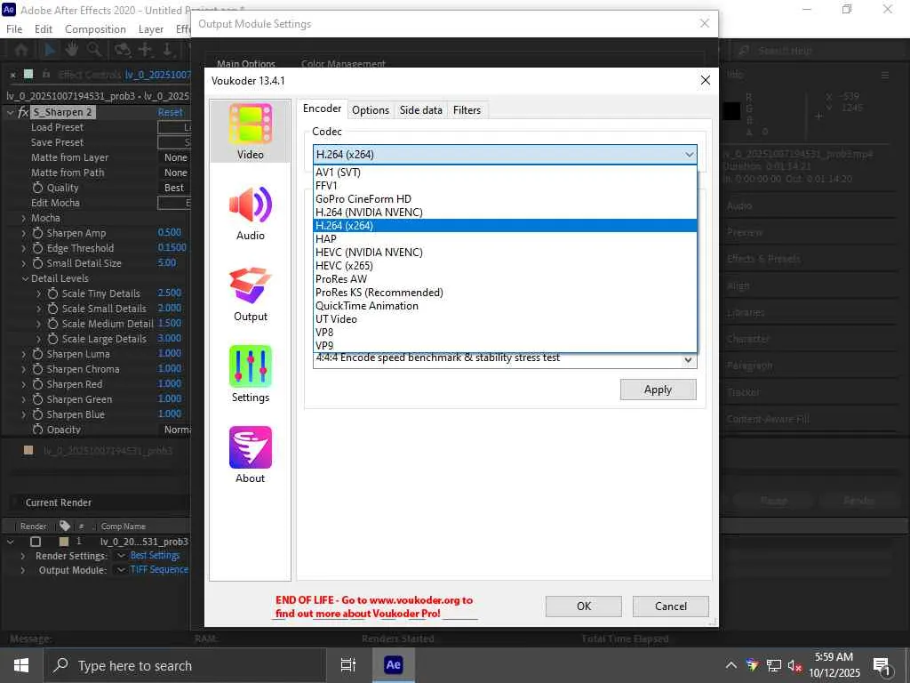Viewport: 910px width, 683px height.
Task: Select the Hand tool in After Effects
Action: click(x=71, y=50)
